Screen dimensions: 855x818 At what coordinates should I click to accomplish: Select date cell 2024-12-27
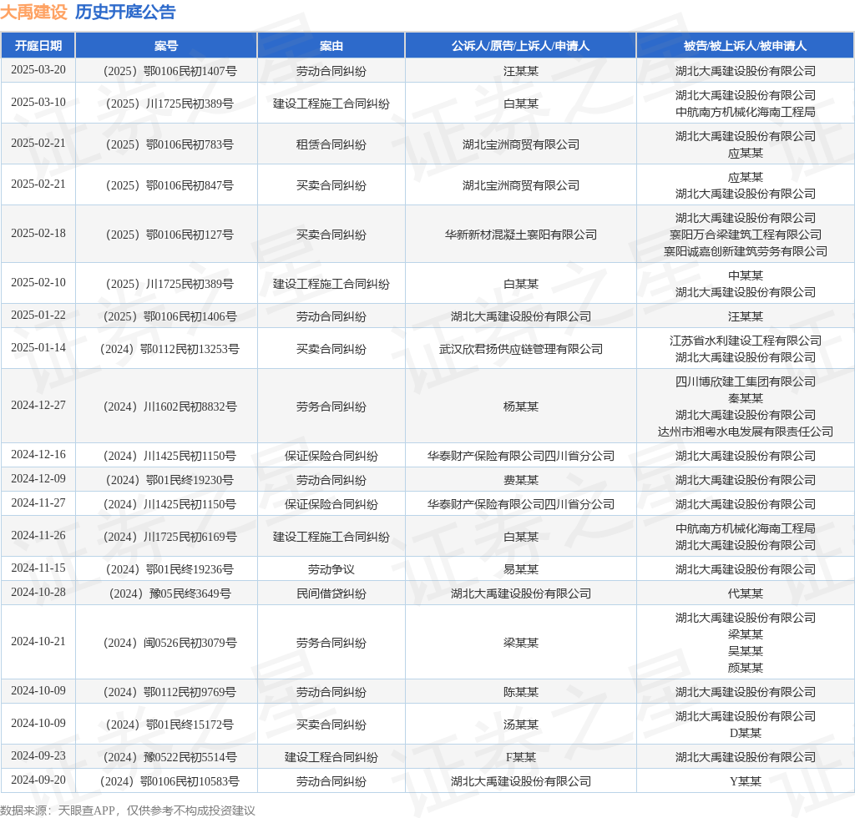click(38, 405)
